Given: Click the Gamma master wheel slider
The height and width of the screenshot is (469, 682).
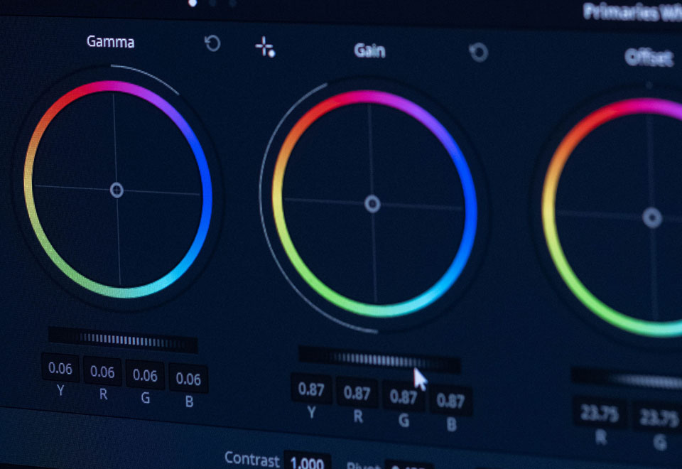Looking at the screenshot, I should [123, 339].
